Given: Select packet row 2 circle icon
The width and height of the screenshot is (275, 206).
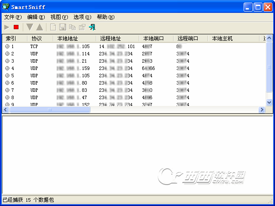Looking at the screenshot, I should 7,54.
